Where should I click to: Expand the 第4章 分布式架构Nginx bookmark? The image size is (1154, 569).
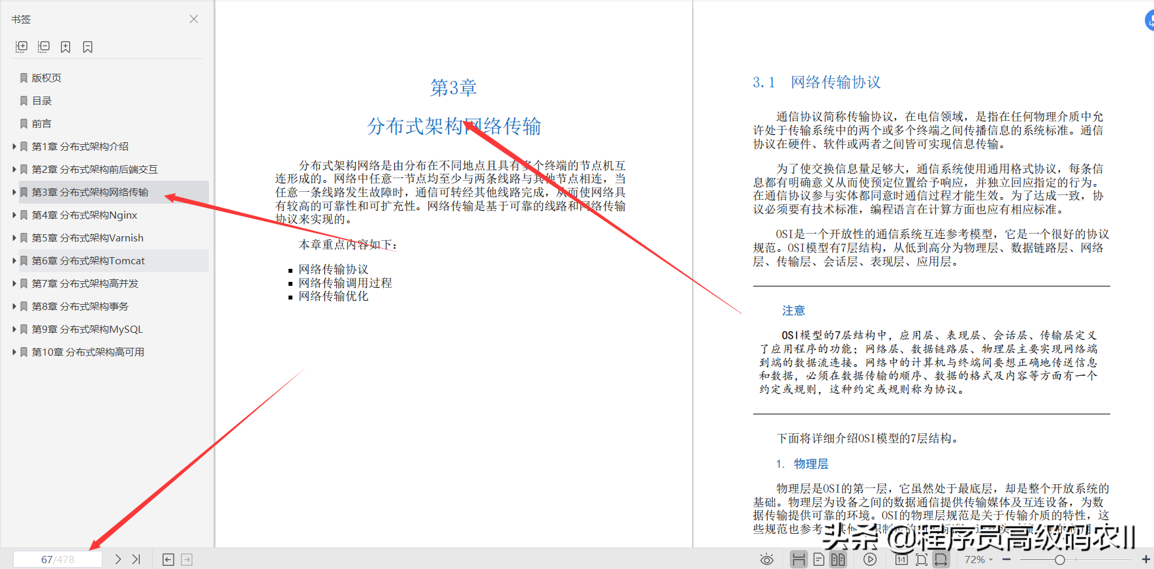(14, 215)
